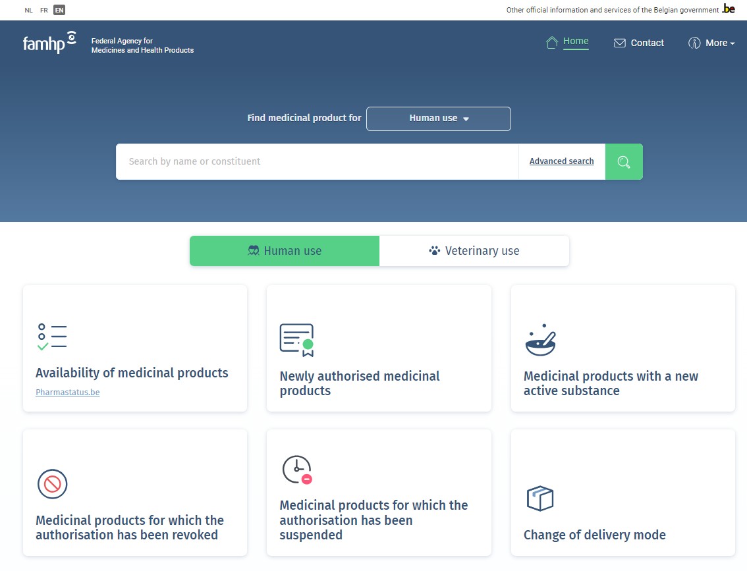Click the .be Belgian government logo
747x571 pixels.
click(x=729, y=9)
